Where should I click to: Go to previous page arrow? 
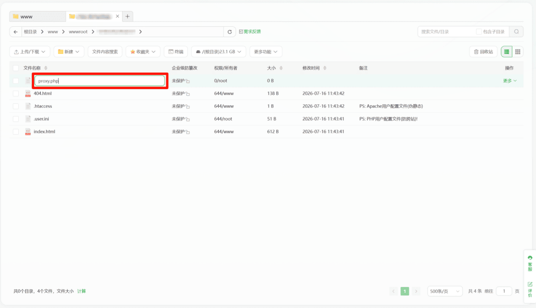point(394,291)
